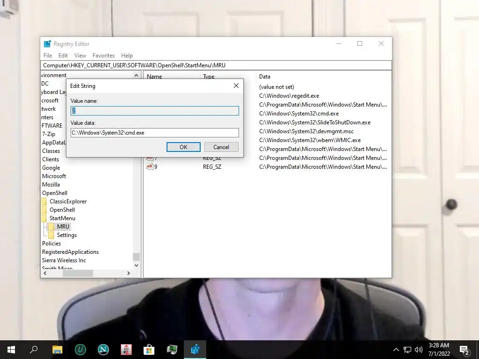Select the Mozilla key

point(51,184)
